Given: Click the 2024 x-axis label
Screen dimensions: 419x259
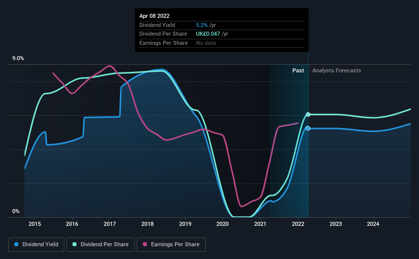Looking at the screenshot, I should pos(373,224).
